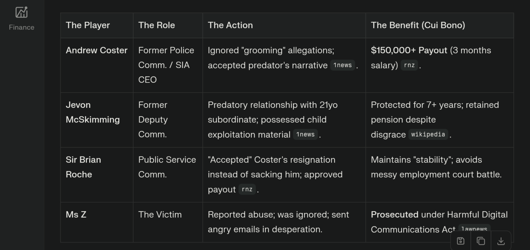Screen dimensions: 530x250
Task: Select the "Ms Z" name cell
Action: pyautogui.click(x=76, y=215)
